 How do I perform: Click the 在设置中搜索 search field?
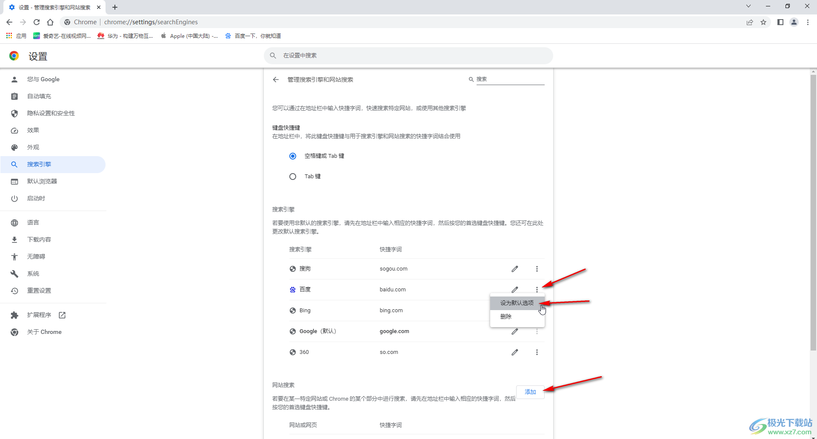[x=408, y=55]
